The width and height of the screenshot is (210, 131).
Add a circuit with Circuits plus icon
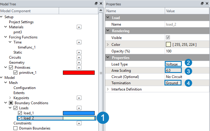(79, 57)
